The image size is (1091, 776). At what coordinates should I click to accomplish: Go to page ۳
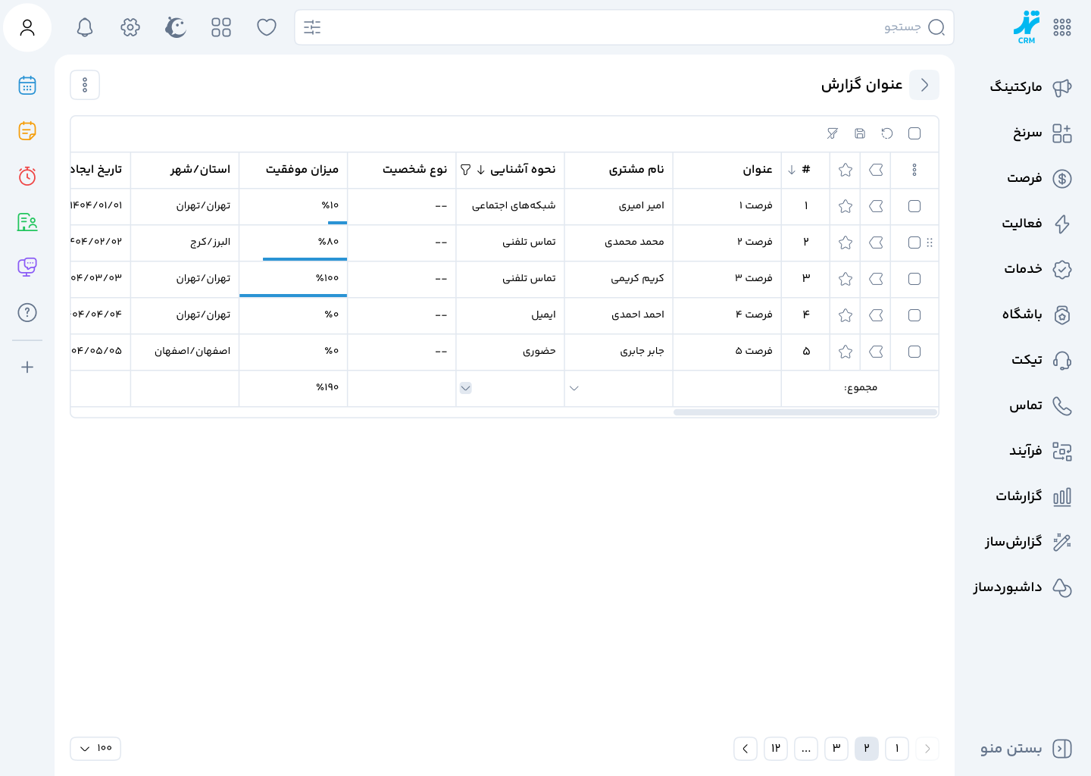(836, 749)
